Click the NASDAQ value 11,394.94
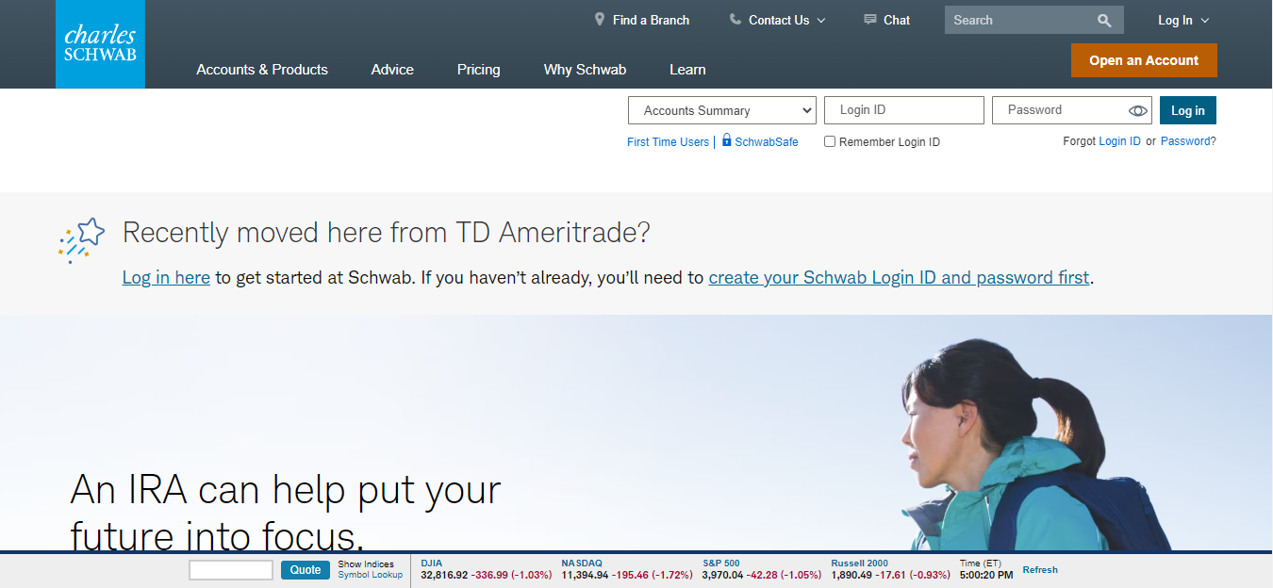This screenshot has width=1273, height=588. 585,575
